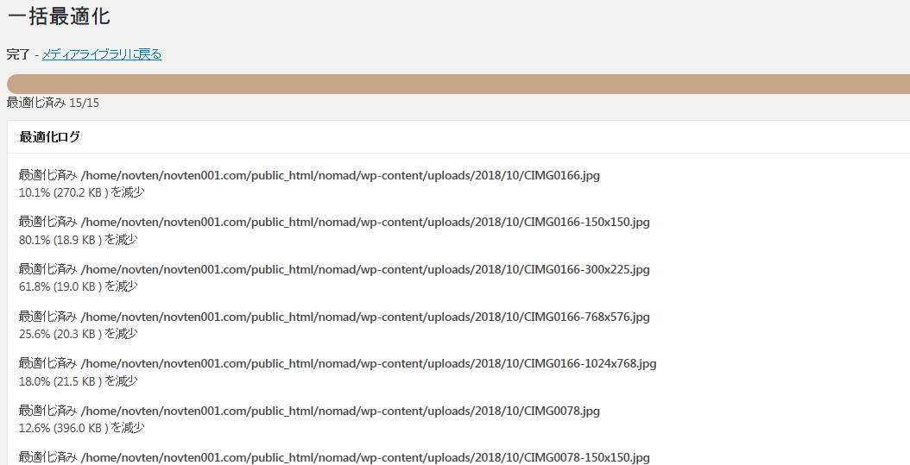Click the 最適化ログ panel header
This screenshot has width=910, height=465.
point(50,137)
